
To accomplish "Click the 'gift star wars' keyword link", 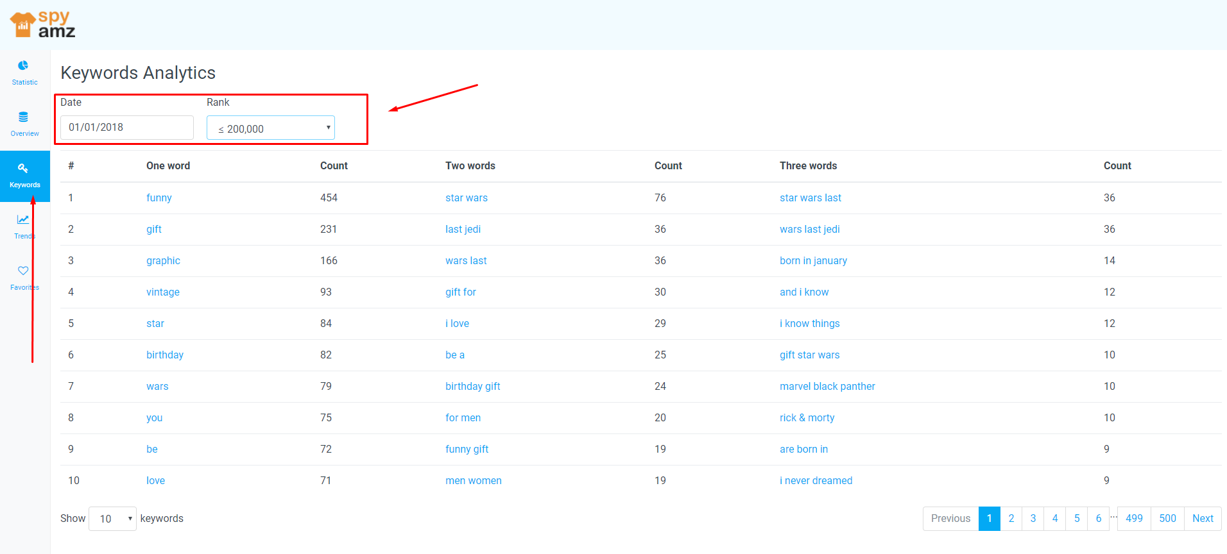I will (810, 355).
